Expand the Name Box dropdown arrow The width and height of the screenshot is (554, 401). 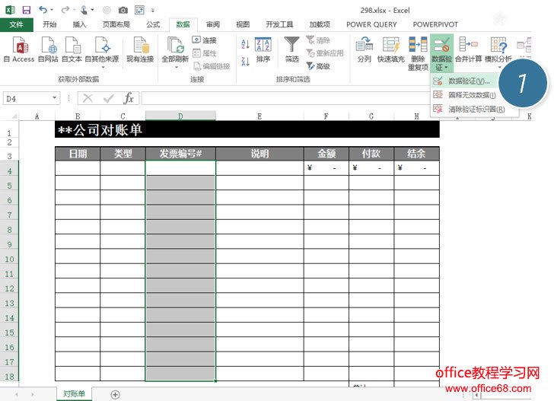[x=55, y=97]
